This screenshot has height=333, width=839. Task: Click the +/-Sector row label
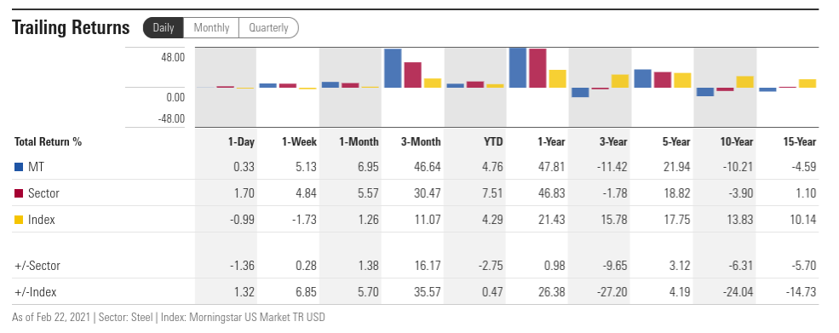click(x=37, y=266)
